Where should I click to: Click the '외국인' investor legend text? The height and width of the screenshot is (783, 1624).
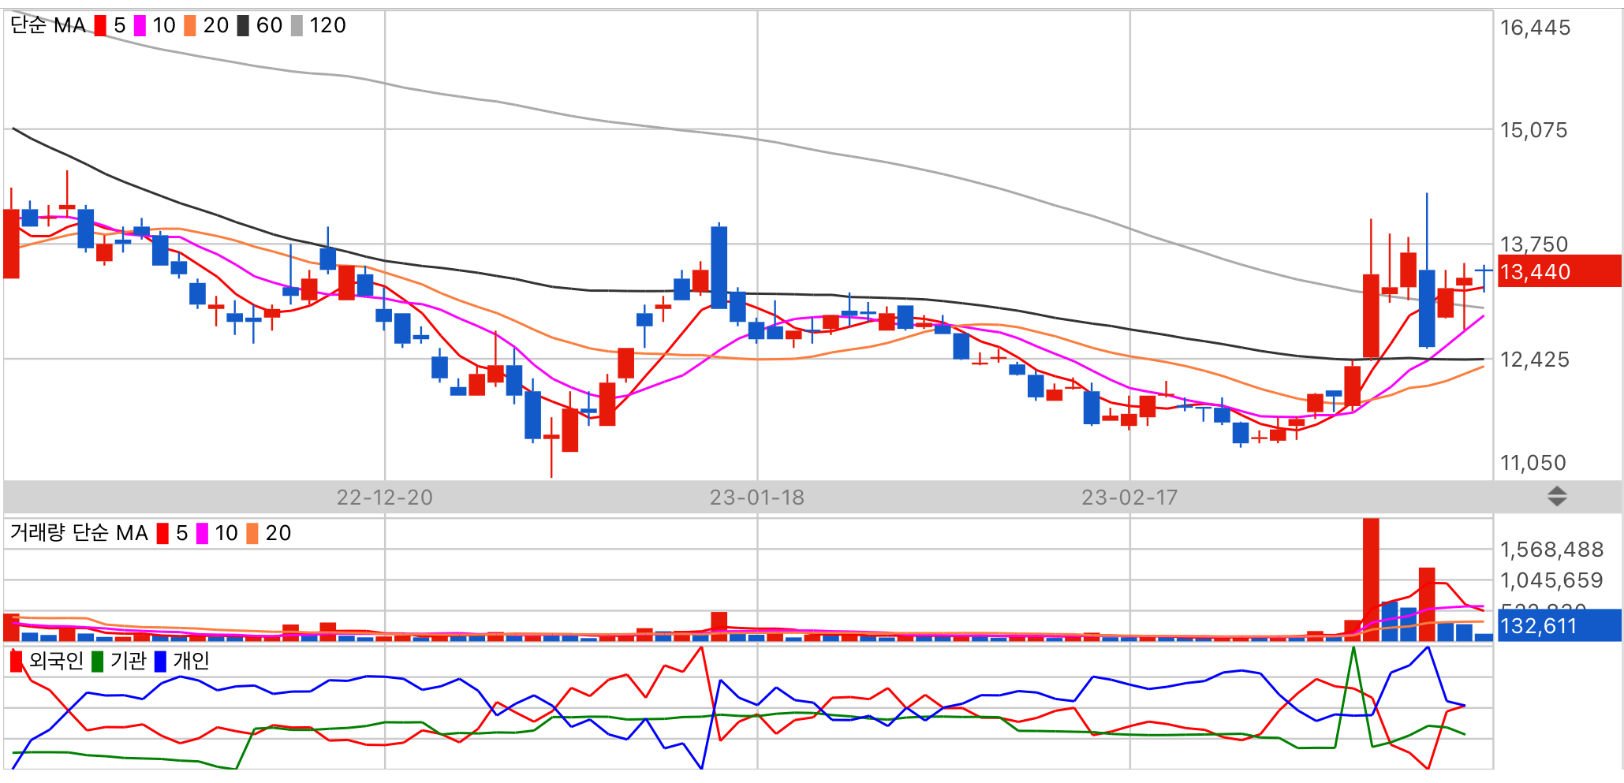(56, 661)
